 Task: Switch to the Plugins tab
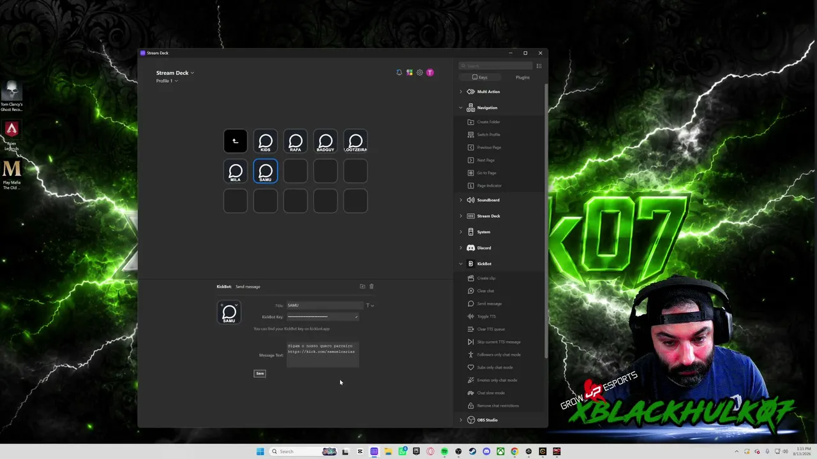tap(523, 77)
